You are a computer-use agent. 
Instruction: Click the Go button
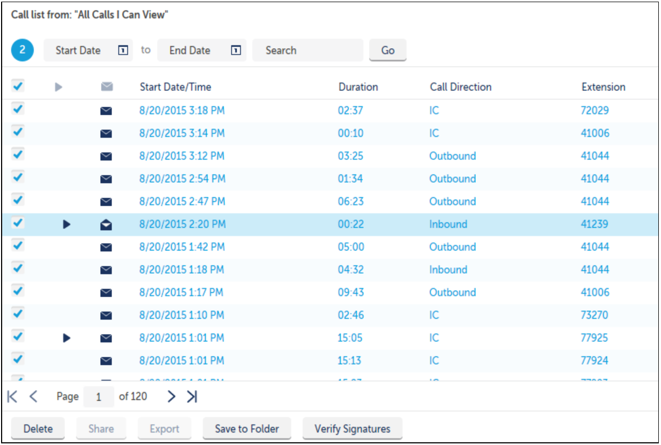coord(388,50)
